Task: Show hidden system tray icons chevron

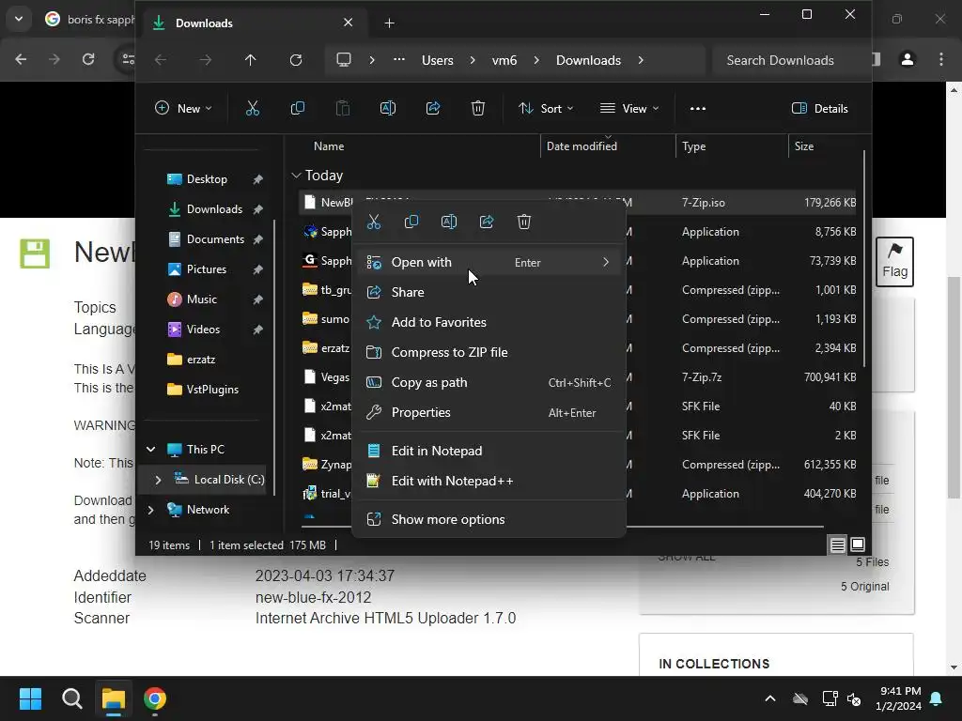Action: 770,698
